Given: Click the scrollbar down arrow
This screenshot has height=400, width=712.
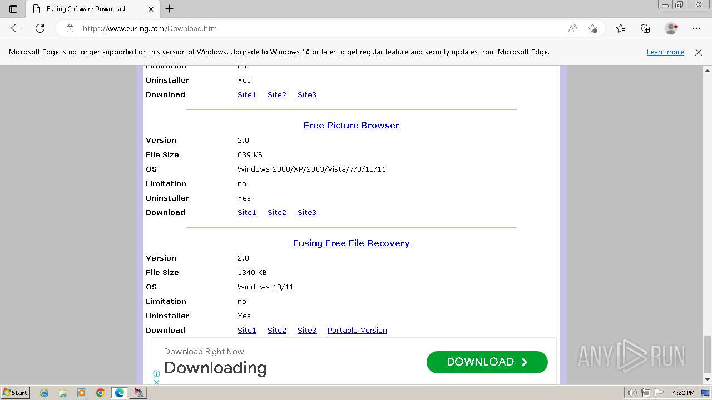Looking at the screenshot, I should (708, 380).
